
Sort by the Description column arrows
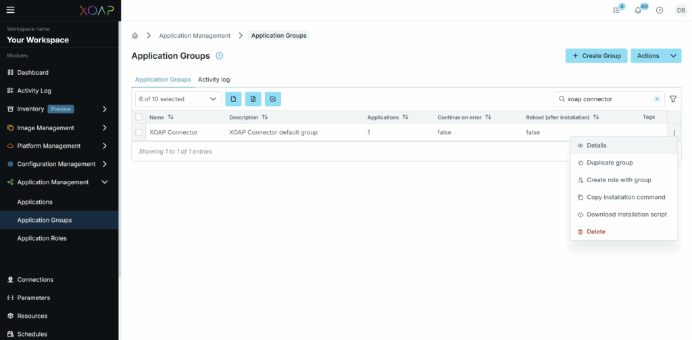click(265, 117)
